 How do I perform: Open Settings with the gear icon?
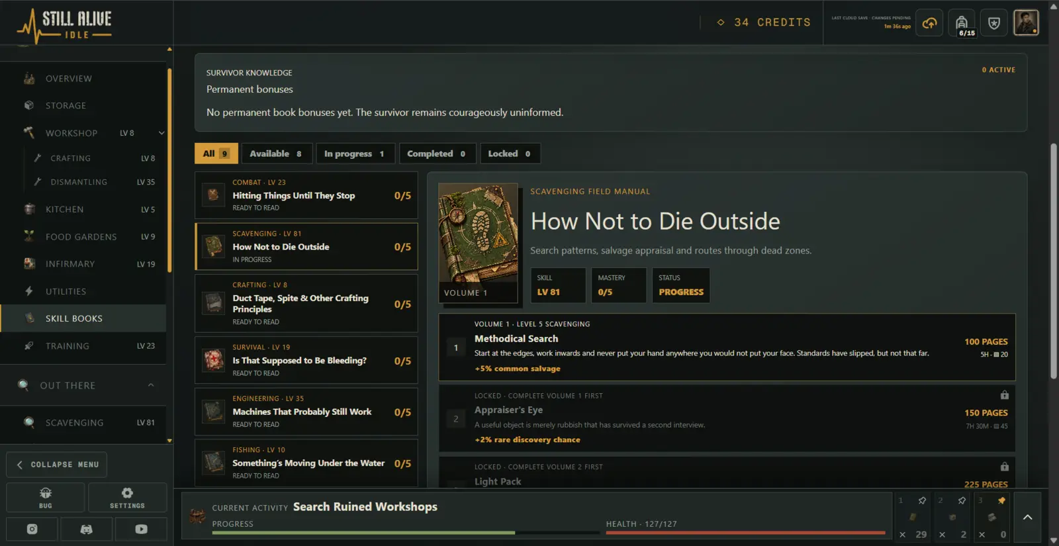click(x=127, y=497)
